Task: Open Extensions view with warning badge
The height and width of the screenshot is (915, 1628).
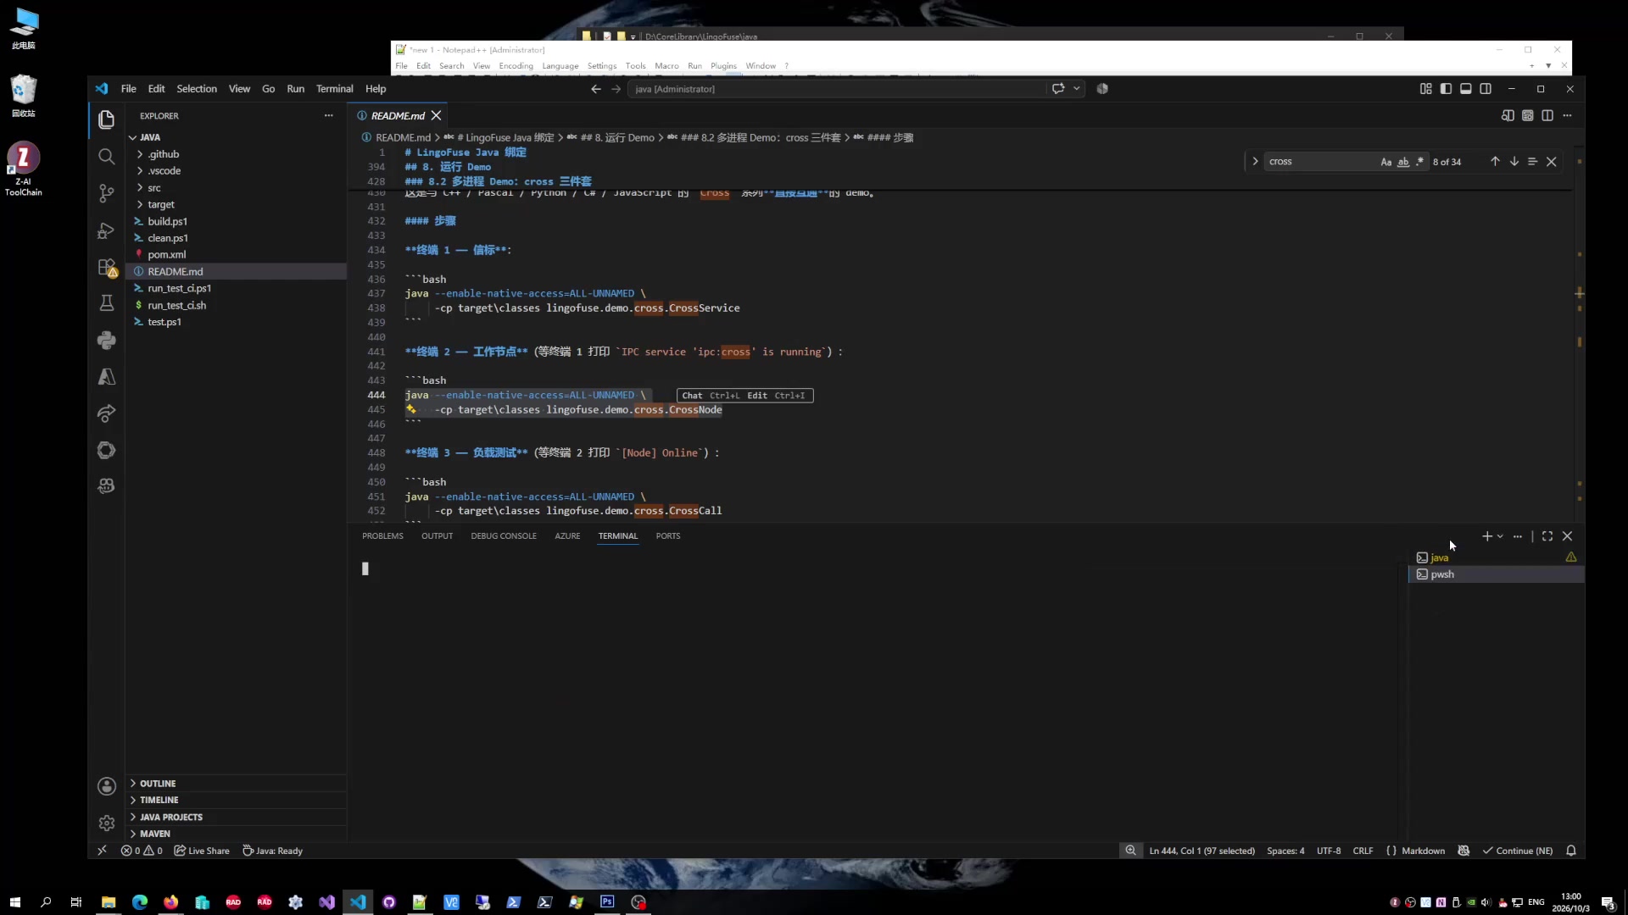Action: coord(106,267)
